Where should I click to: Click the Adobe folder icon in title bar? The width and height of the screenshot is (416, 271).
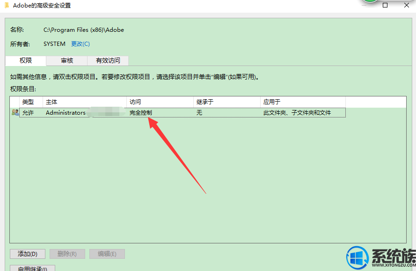7,5
